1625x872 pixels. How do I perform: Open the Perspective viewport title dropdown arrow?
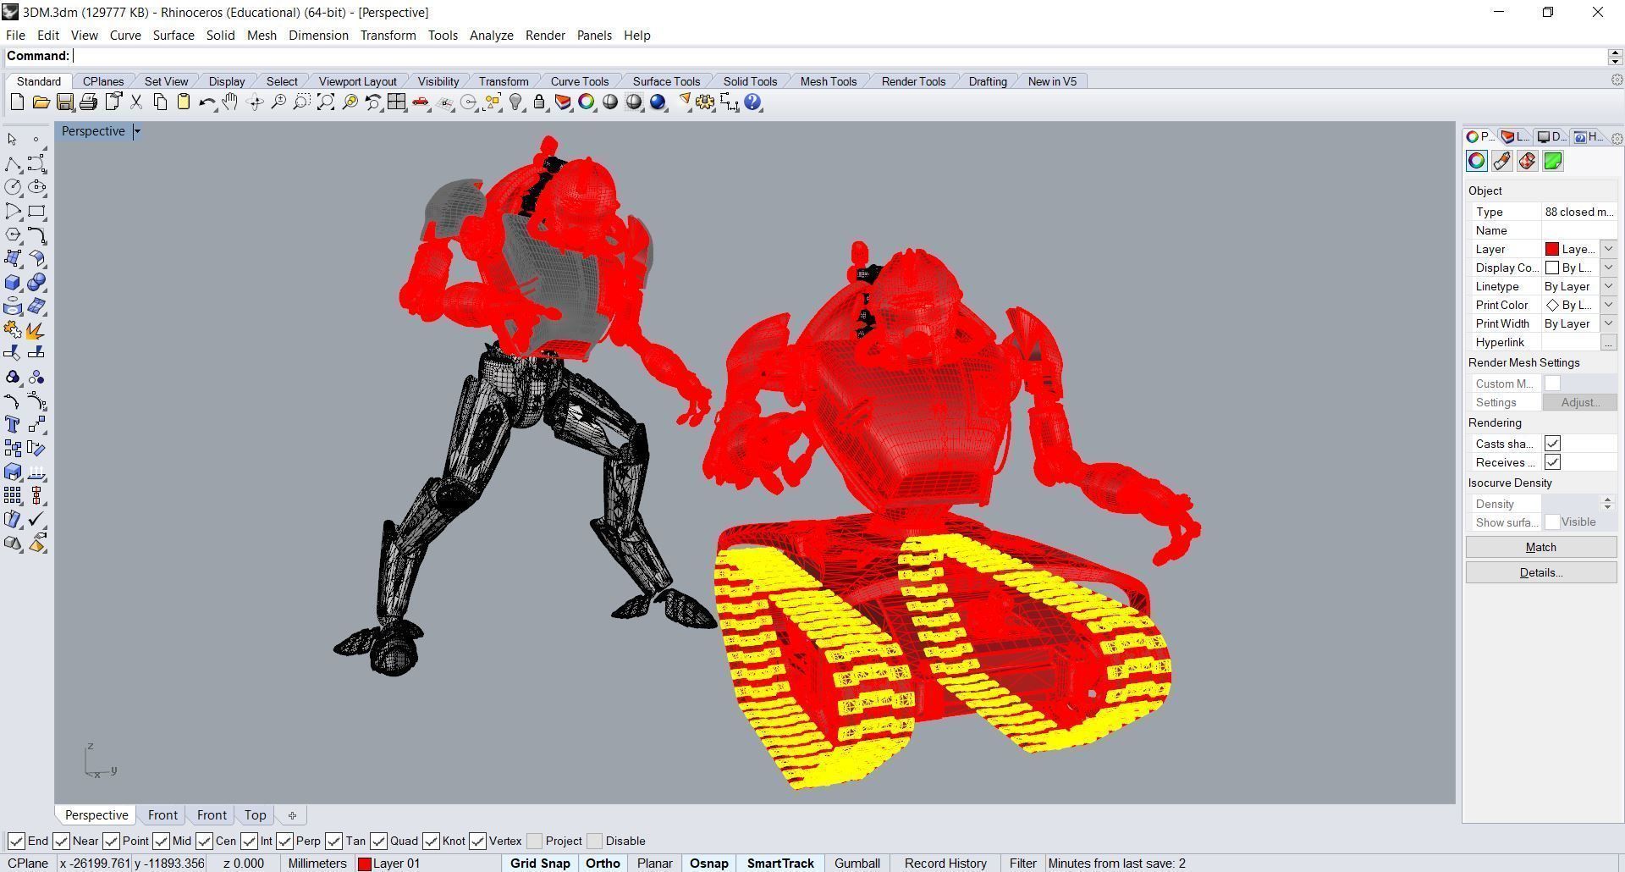[137, 131]
